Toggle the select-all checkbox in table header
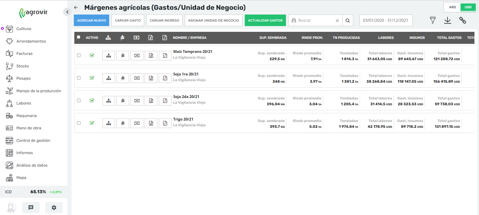Viewport: 479px width, 215px height. [79, 37]
